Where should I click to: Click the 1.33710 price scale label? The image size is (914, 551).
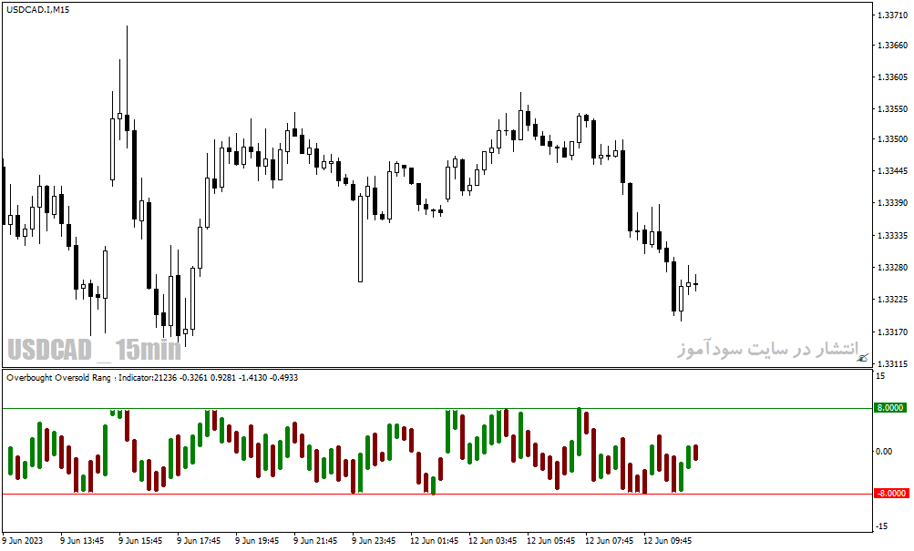[x=892, y=15]
